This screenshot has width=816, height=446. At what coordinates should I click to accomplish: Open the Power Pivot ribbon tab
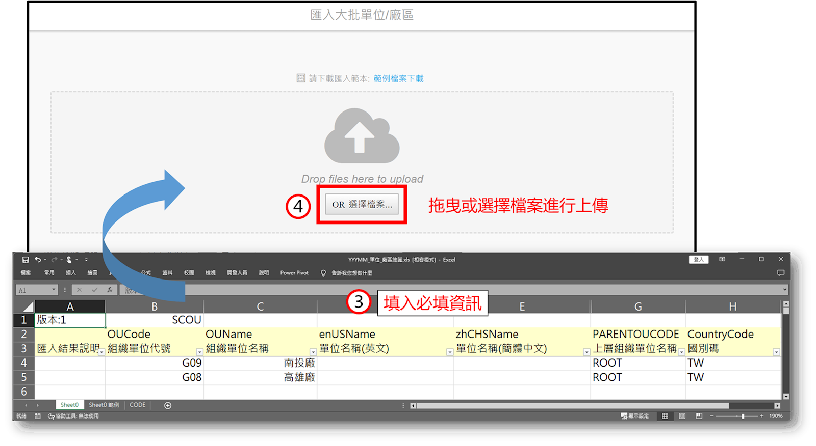point(294,273)
